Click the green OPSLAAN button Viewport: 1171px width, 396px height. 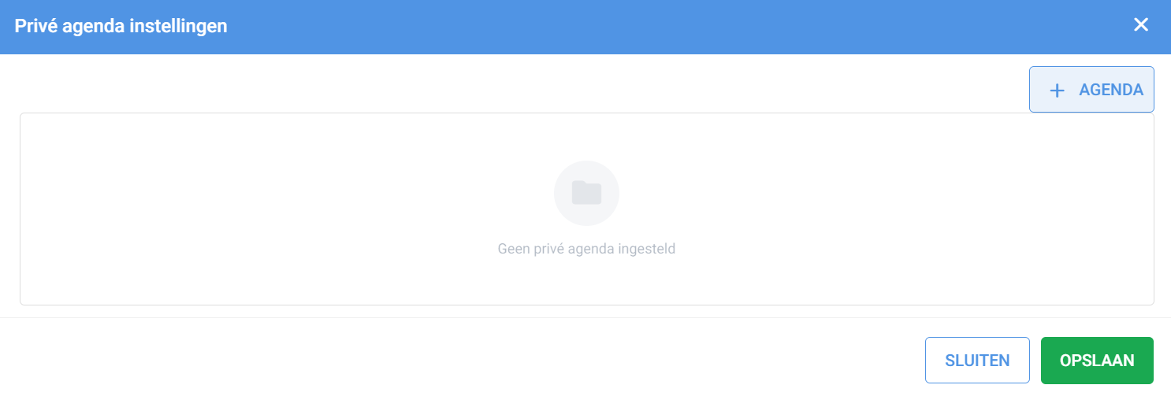click(x=1097, y=361)
